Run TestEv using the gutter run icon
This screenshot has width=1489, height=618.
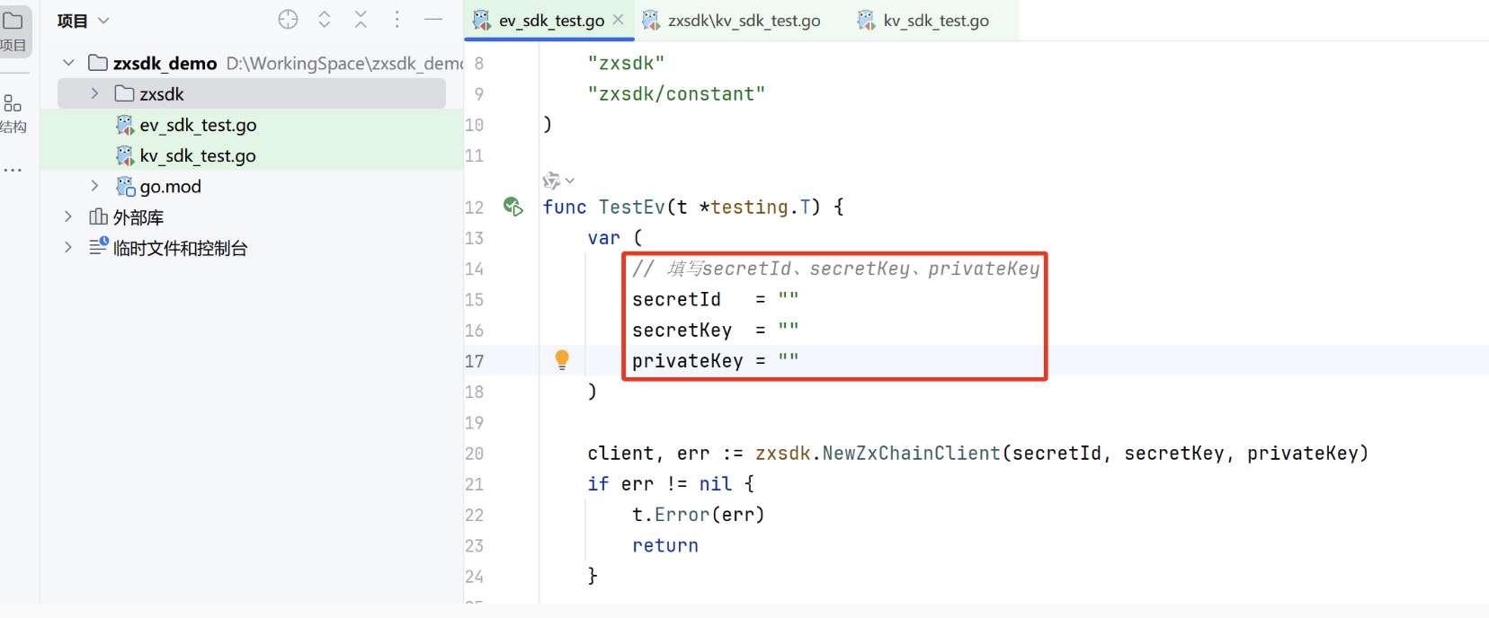(x=513, y=207)
